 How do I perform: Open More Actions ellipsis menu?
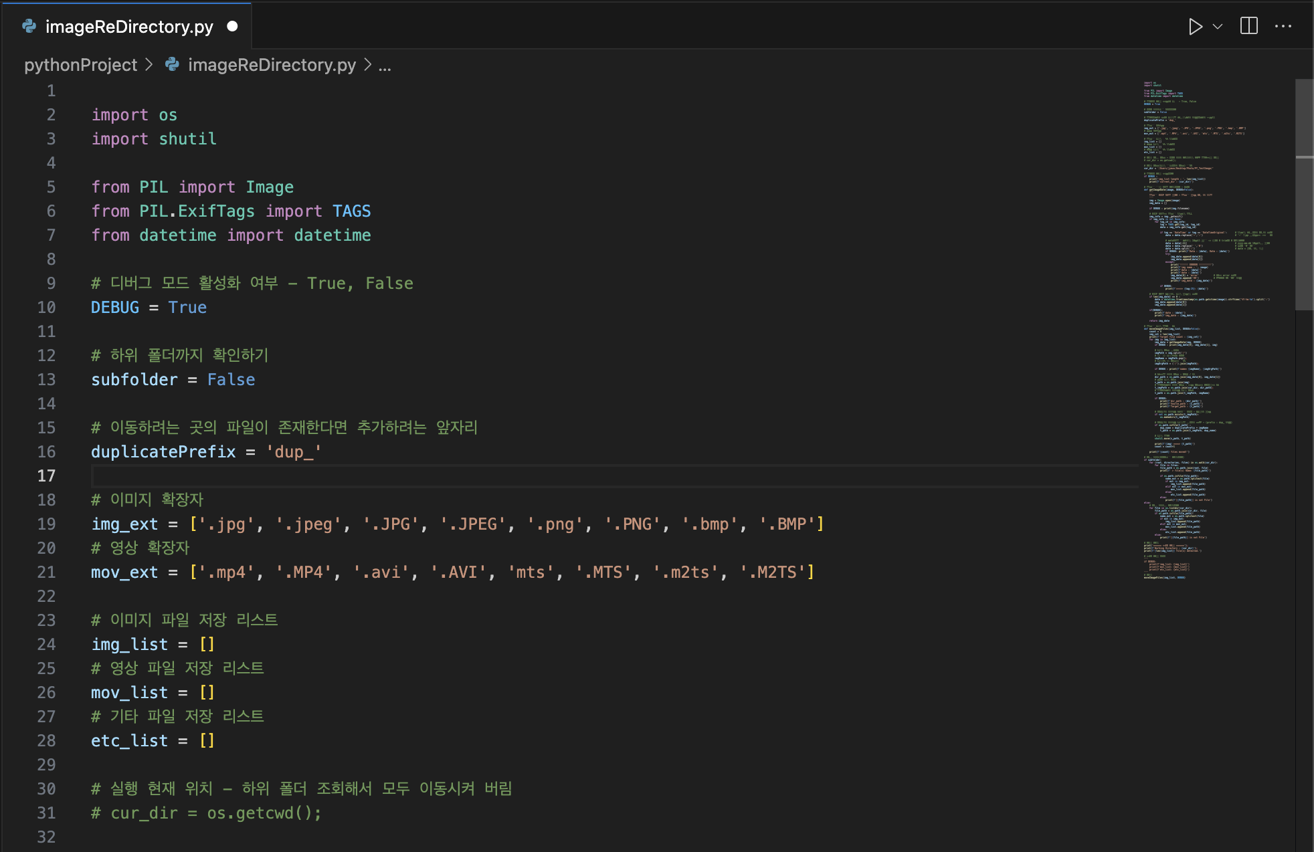[1283, 27]
